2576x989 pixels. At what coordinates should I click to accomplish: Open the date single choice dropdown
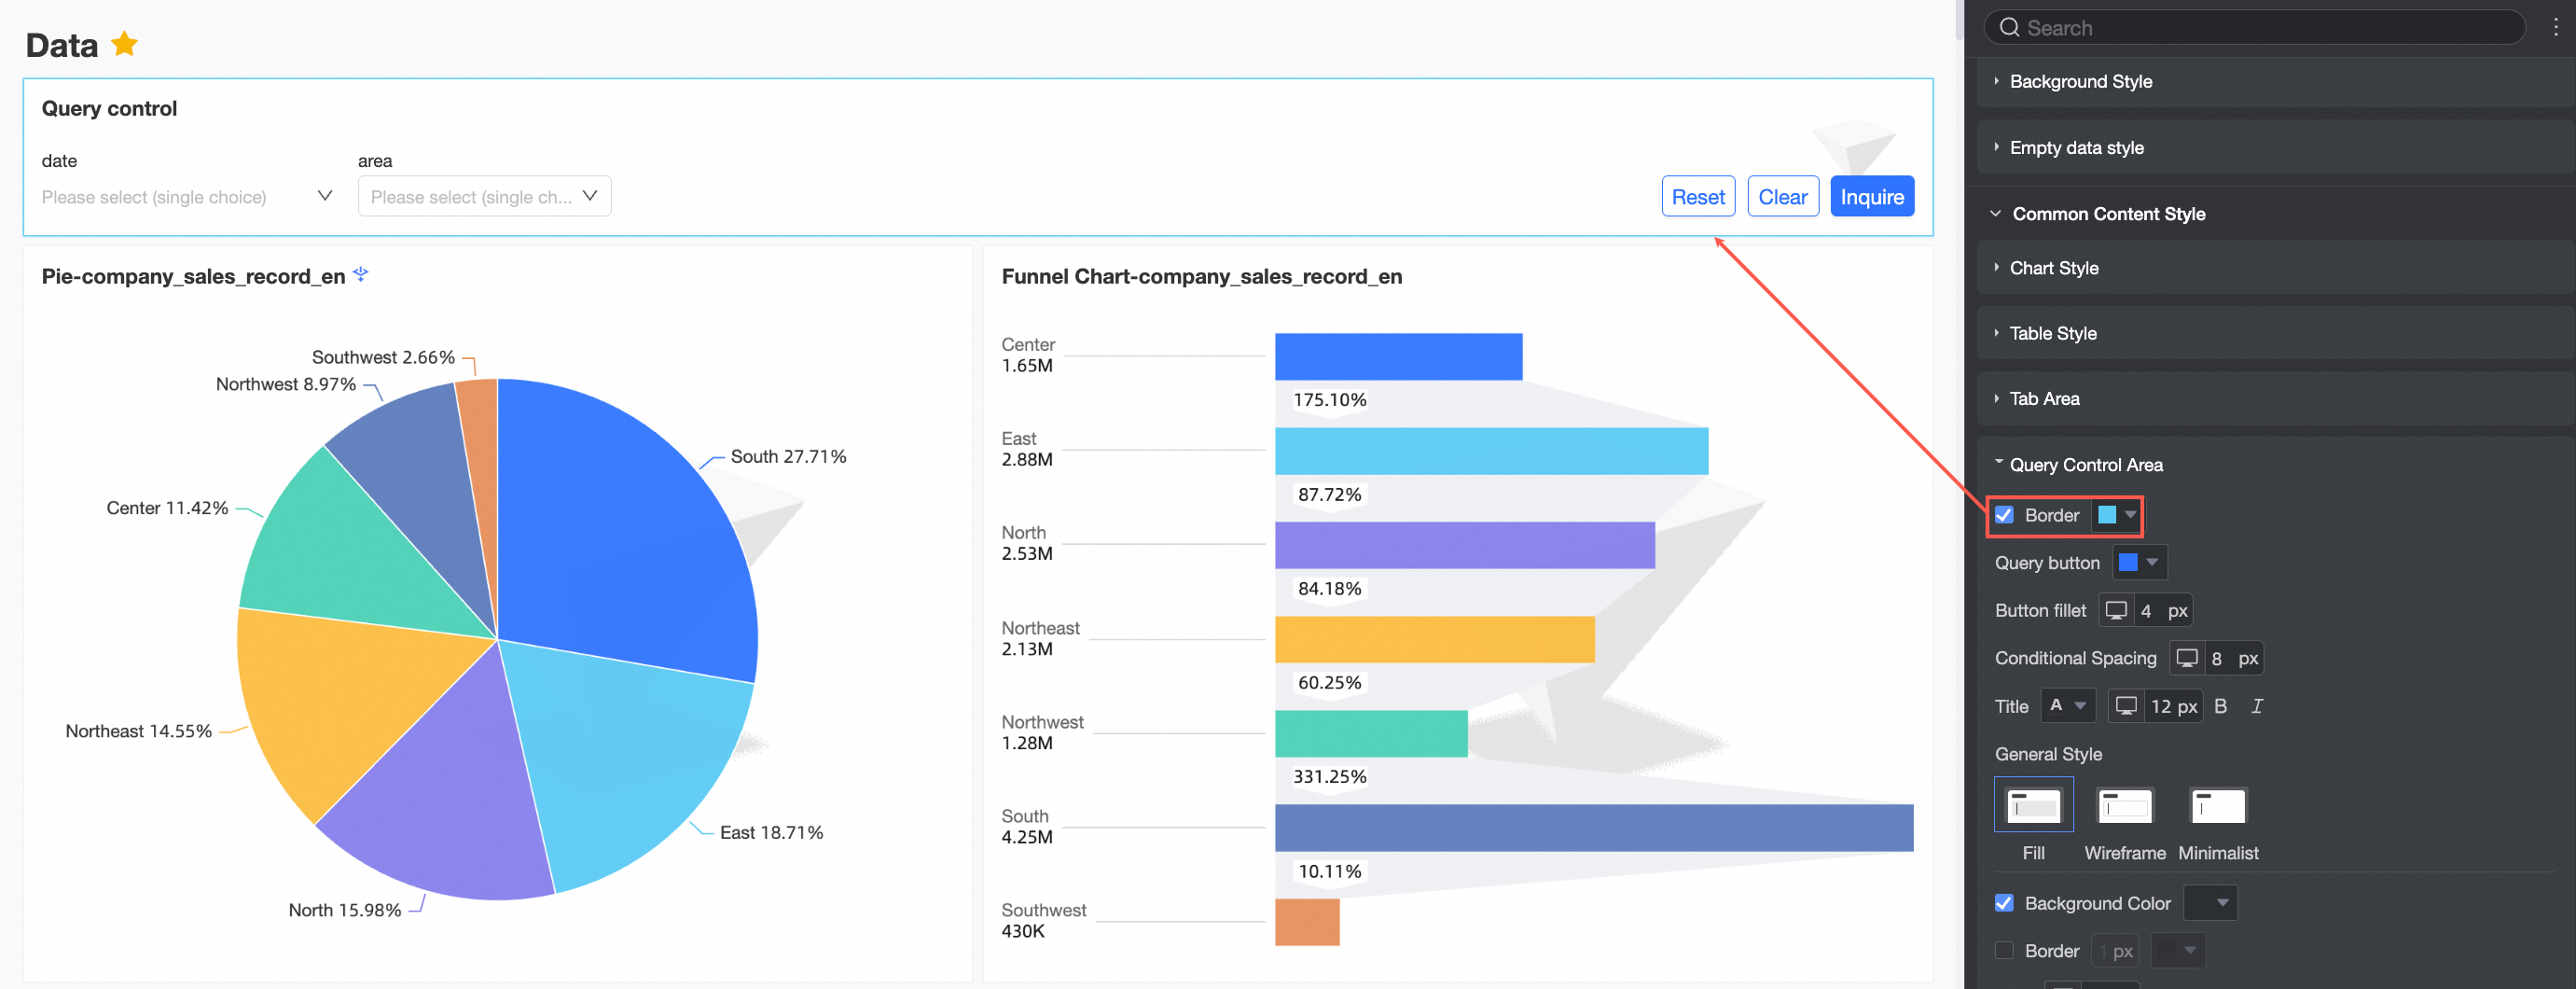(x=187, y=197)
